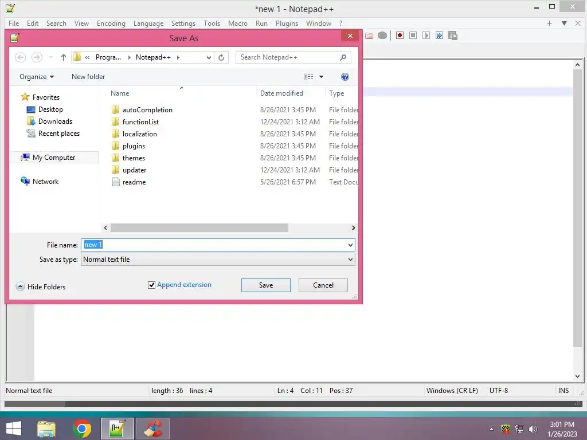Image resolution: width=587 pixels, height=440 pixels.
Task: Select Network in navigation pane
Action: tap(45, 182)
